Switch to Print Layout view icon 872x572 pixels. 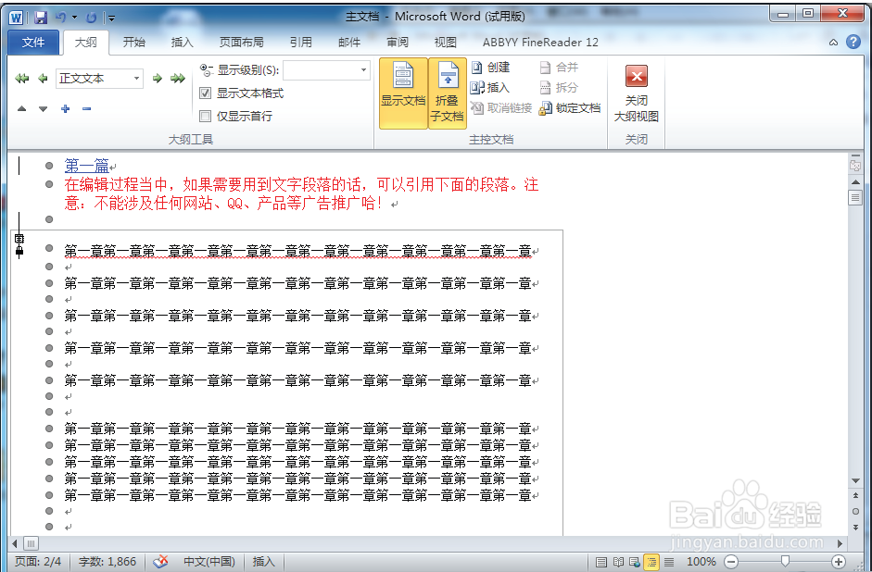601,562
